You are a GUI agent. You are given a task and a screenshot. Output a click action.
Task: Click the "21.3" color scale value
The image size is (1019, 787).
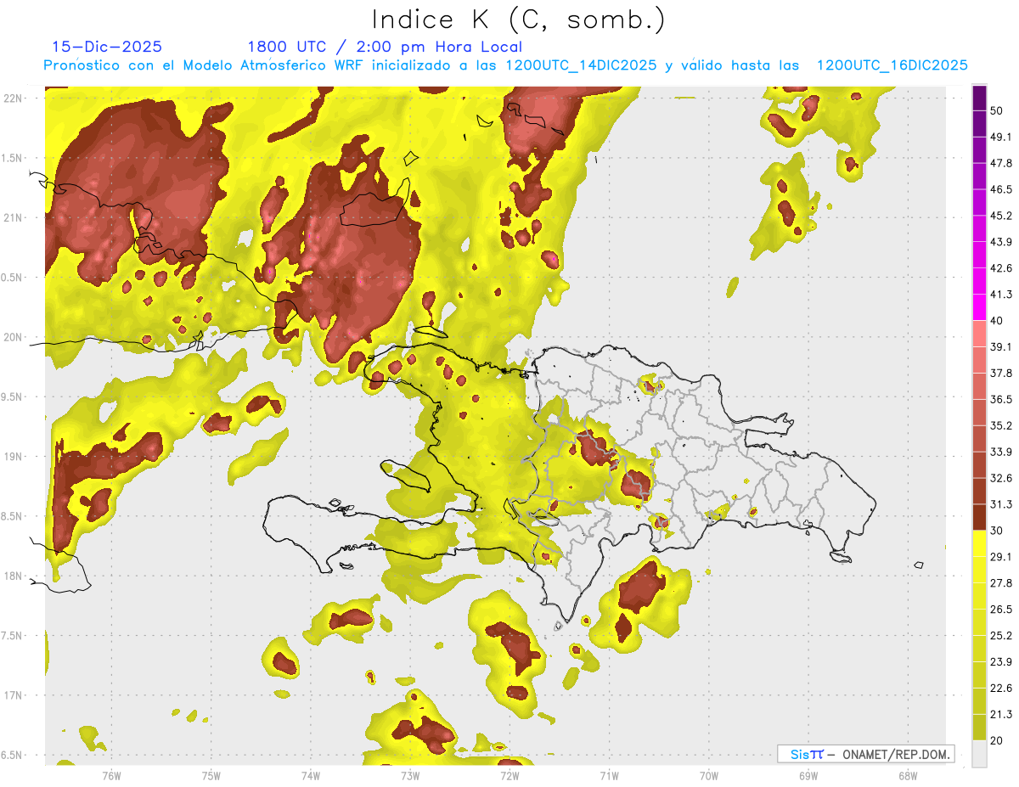coord(1001,715)
